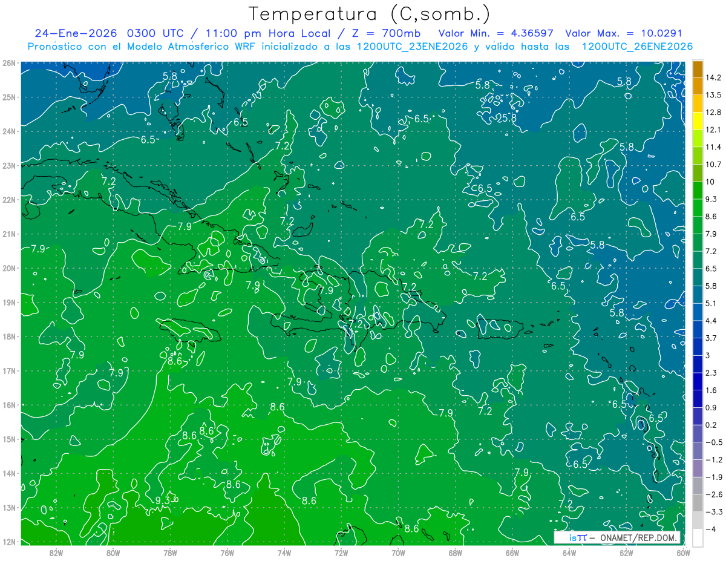Click the colorbar label "11.4"
Image resolution: width=726 pixels, height=561 pixels.
713,147
